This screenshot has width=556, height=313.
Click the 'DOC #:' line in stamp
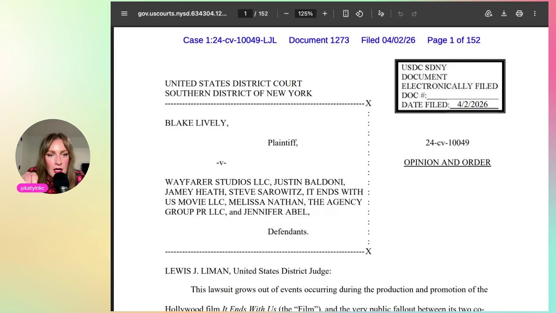pos(450,95)
